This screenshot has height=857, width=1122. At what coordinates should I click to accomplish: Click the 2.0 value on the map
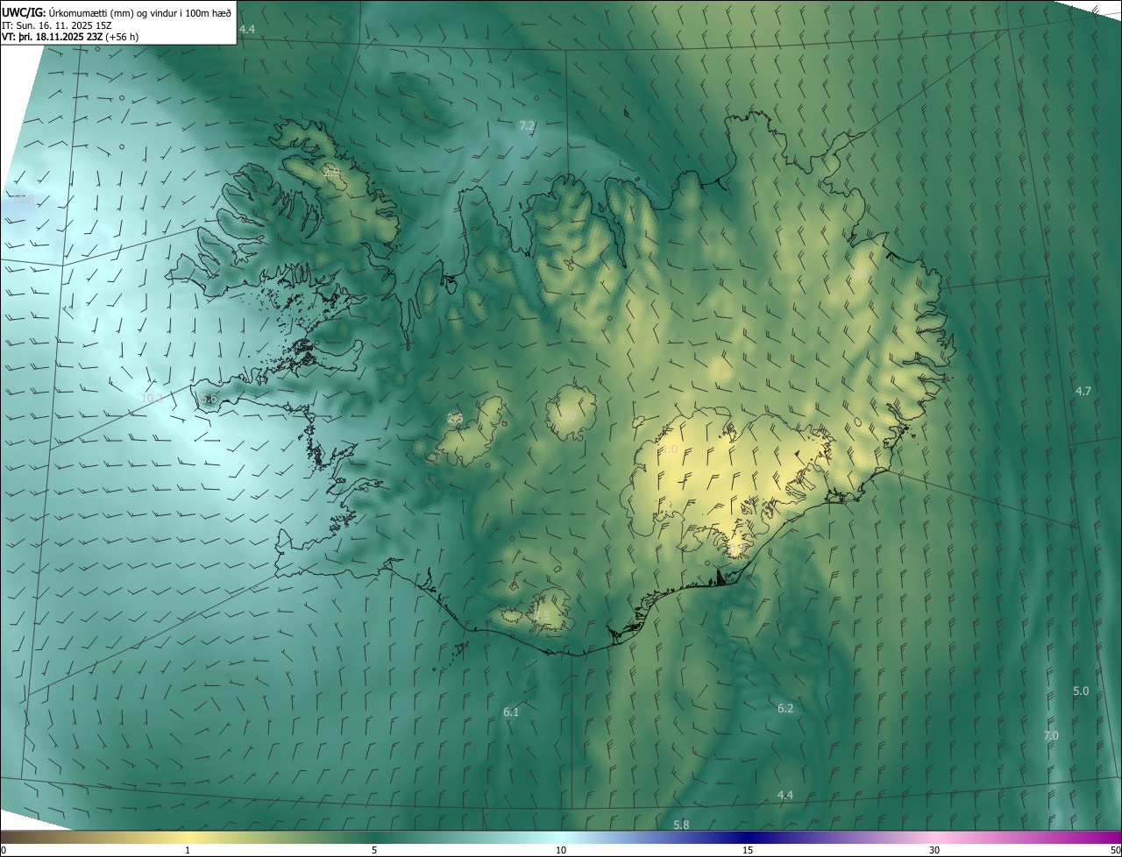click(568, 415)
